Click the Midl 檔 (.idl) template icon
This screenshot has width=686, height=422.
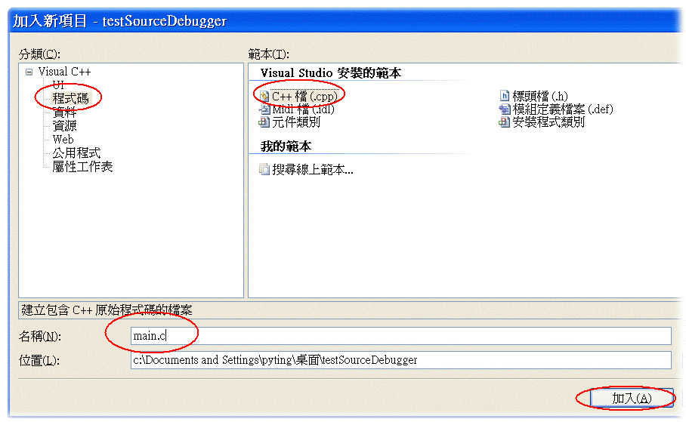pos(264,109)
